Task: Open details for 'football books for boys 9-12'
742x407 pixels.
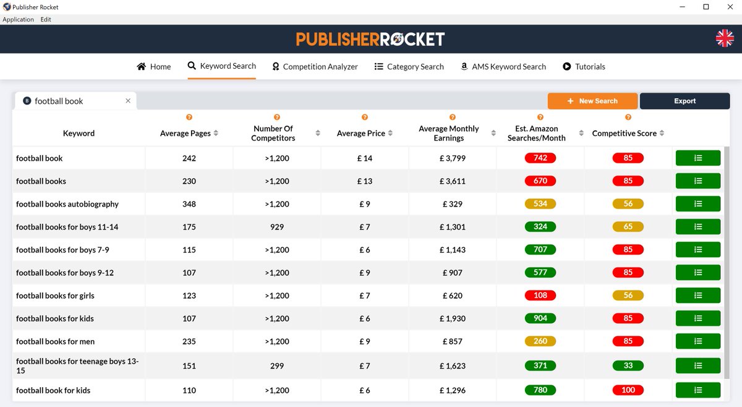Action: tap(698, 273)
